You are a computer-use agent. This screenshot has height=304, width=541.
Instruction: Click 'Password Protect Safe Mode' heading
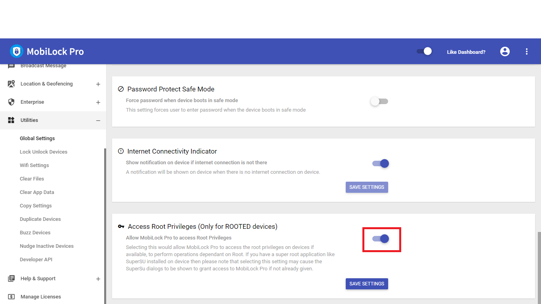(x=171, y=89)
